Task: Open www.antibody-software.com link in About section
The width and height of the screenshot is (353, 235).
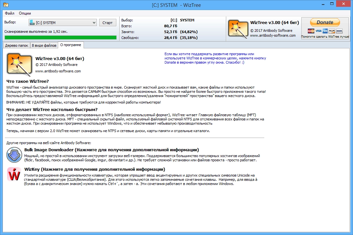Action: pyautogui.click(x=58, y=71)
